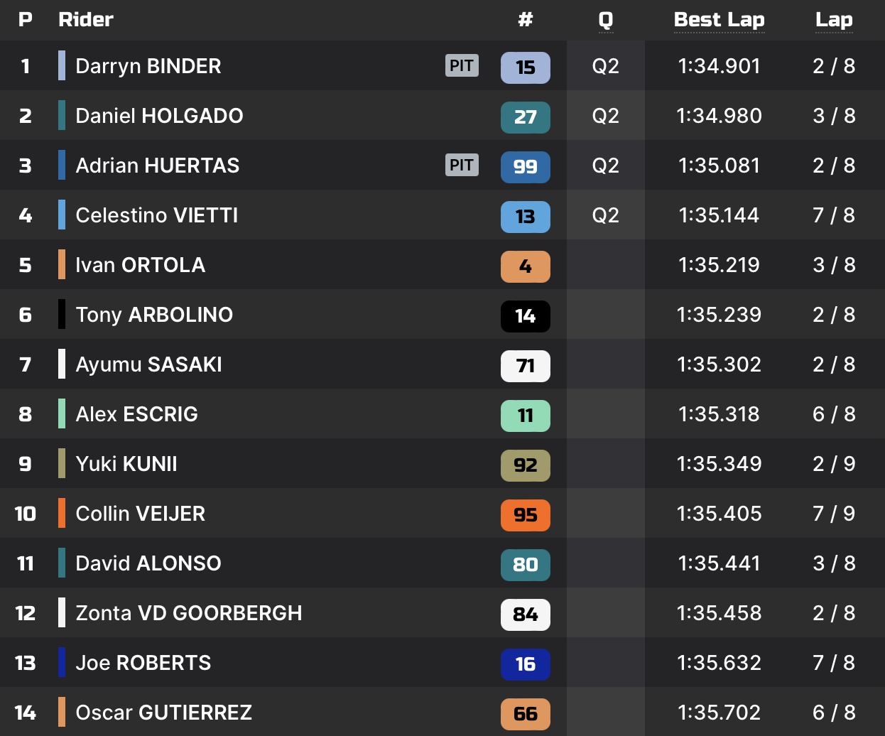
Task: Click the white 71 number badge
Action: [x=525, y=366]
